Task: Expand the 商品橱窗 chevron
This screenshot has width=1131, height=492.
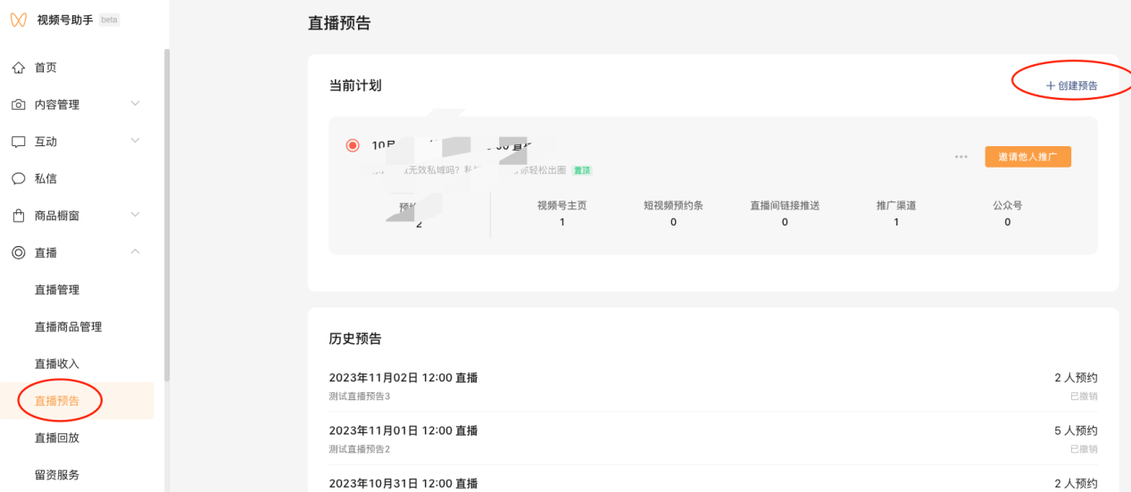Action: point(136,215)
